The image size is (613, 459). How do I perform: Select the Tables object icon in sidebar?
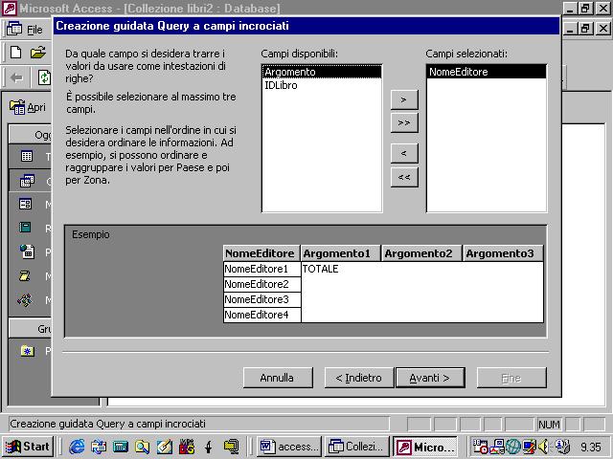[27, 156]
